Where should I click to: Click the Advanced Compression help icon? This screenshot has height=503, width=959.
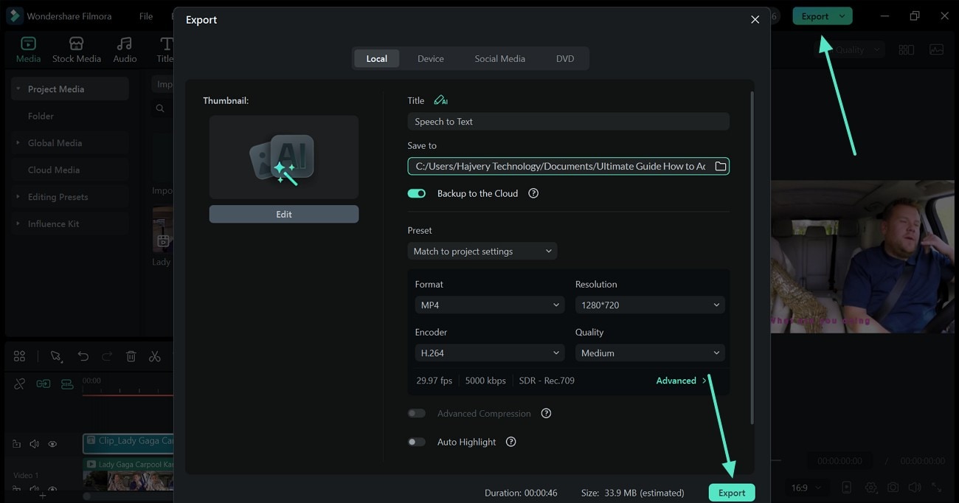tap(546, 414)
